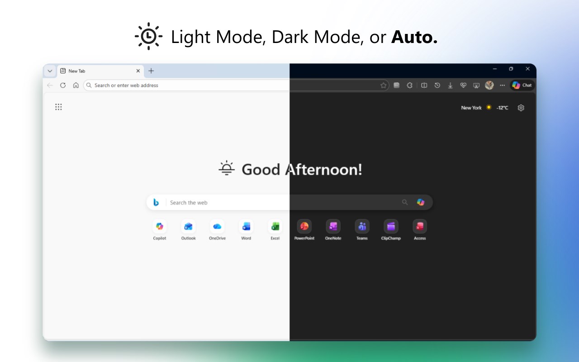Add page to favorites star icon
This screenshot has height=362, width=579.
(x=383, y=85)
